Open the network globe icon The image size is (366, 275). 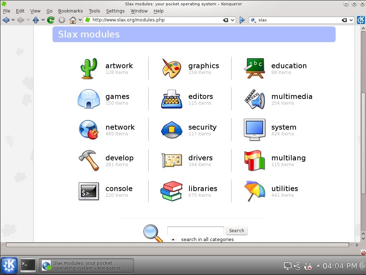click(x=89, y=130)
